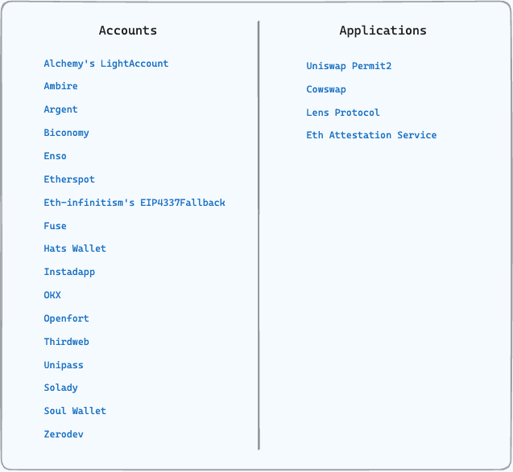Open the Etherspot link
Image resolution: width=513 pixels, height=472 pixels.
tap(69, 179)
